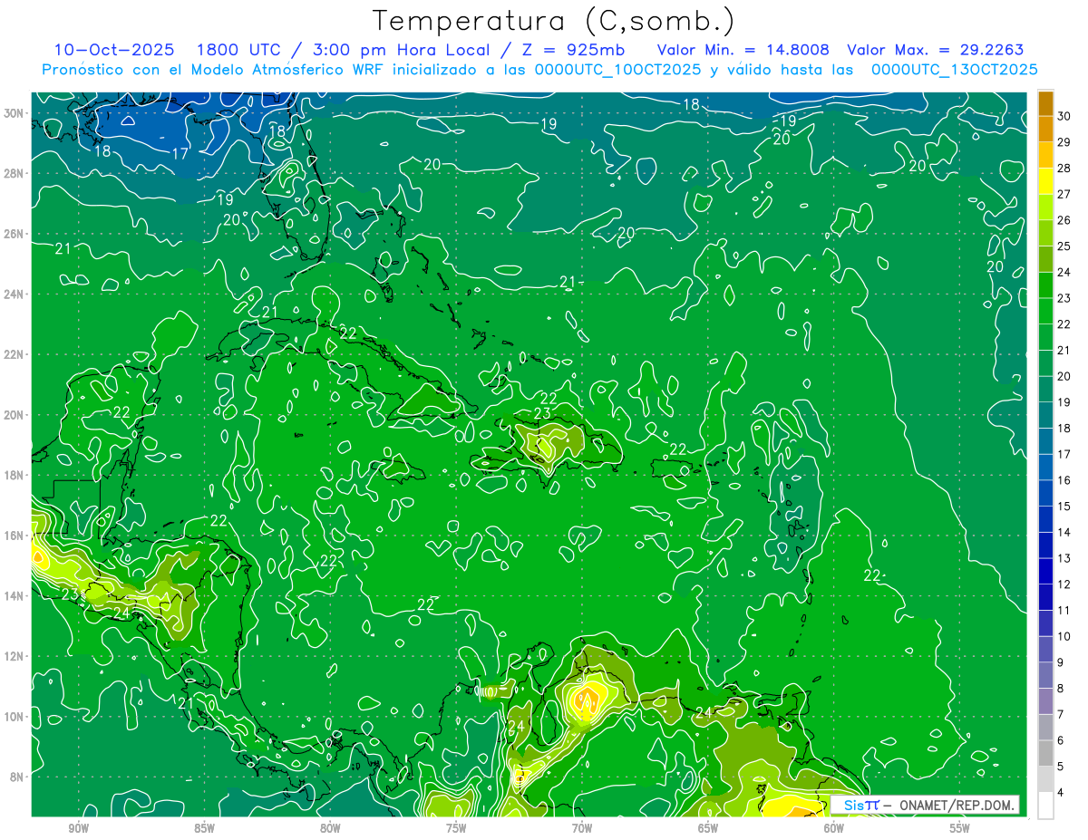Click the 90W longitude axis label
The height and width of the screenshot is (840, 1088).
pyautogui.click(x=79, y=828)
